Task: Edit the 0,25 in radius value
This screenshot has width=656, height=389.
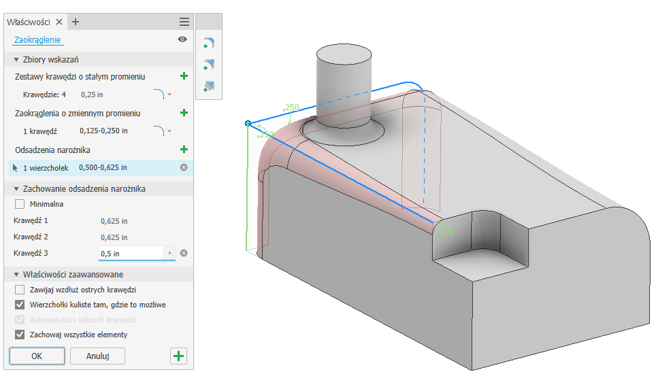Action: pos(92,95)
